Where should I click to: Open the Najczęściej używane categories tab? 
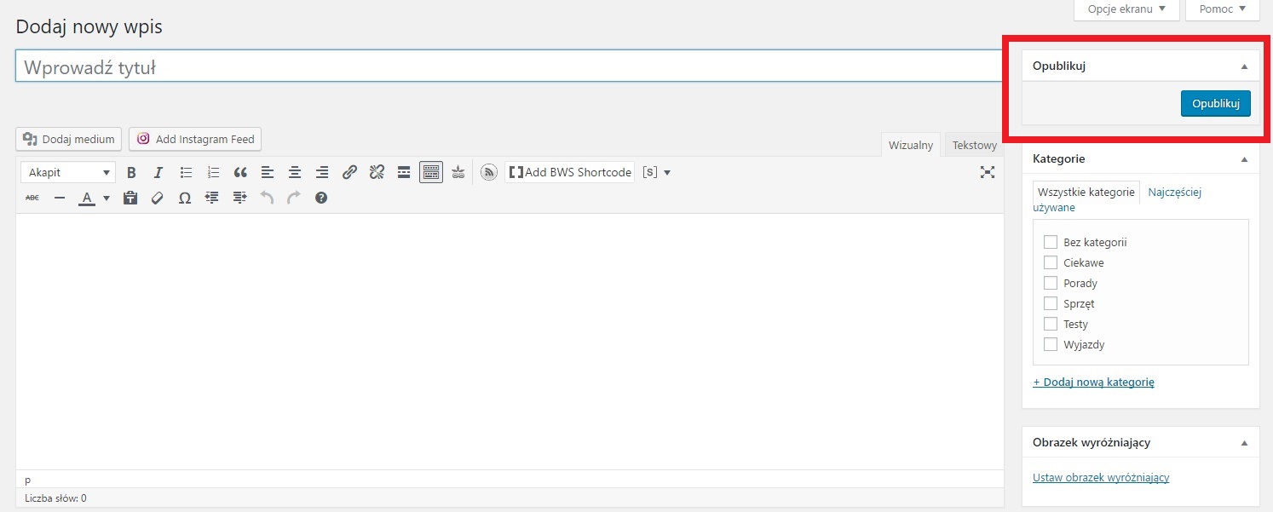[1174, 192]
